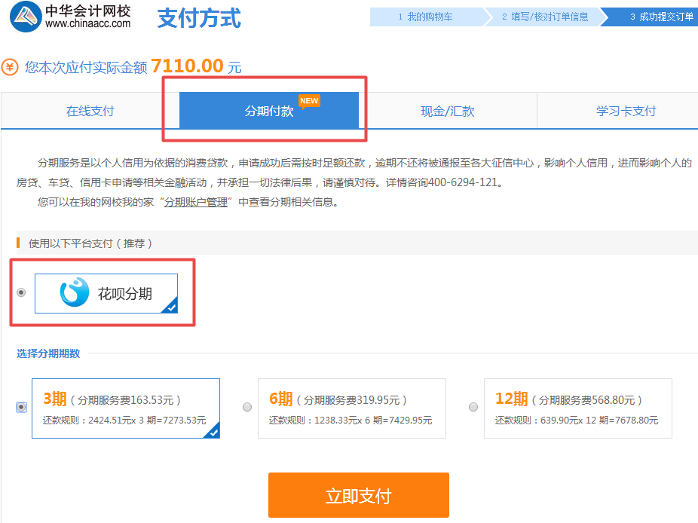Click the www.chinaacc.com site name text
Screen dimensions: 698x523
click(x=87, y=24)
